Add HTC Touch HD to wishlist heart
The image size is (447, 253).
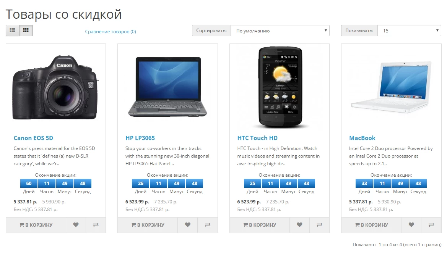[299, 225]
